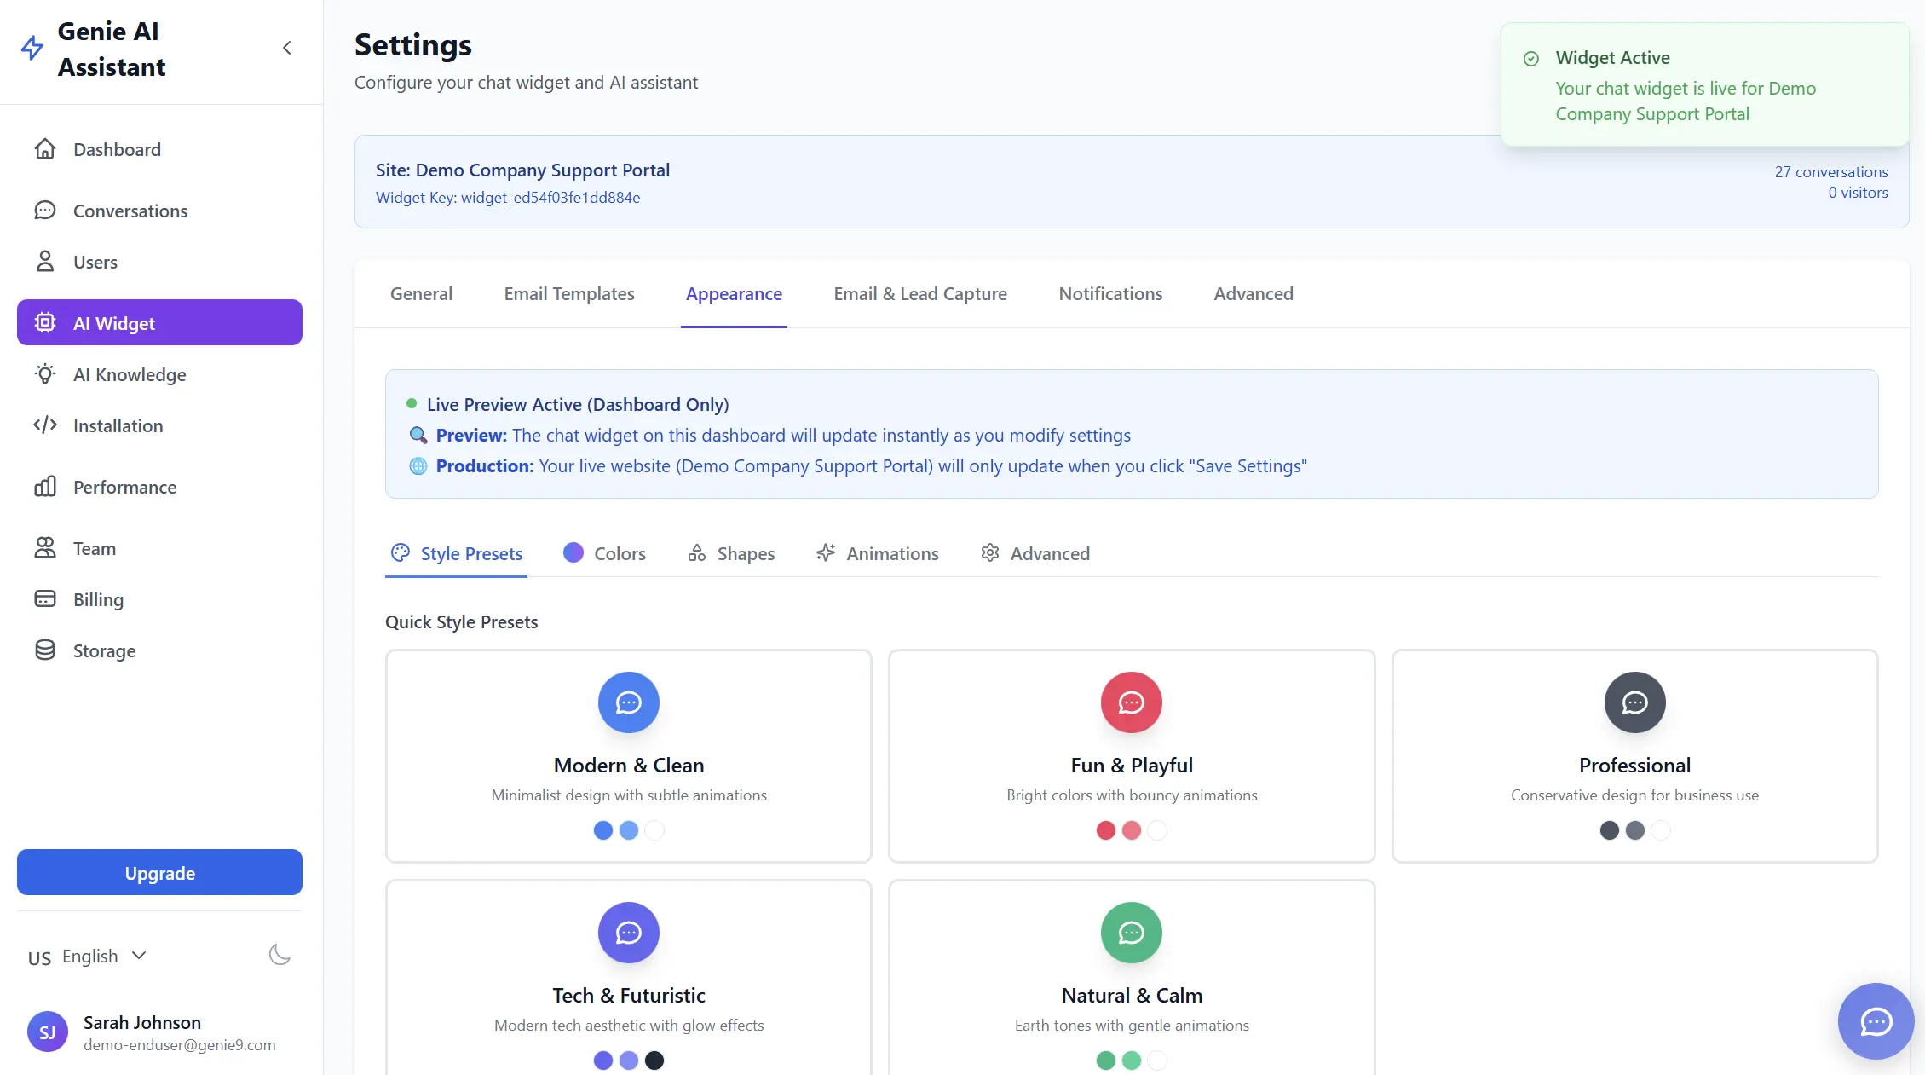Click the Site: Demo Company Support Portal title
This screenshot has width=1925, height=1075.
[x=522, y=170]
